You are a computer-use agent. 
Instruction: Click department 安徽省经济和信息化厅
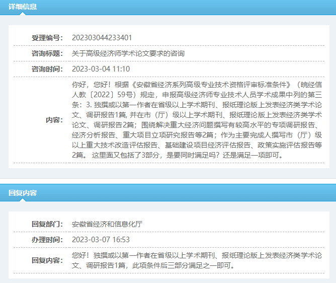click(107, 224)
